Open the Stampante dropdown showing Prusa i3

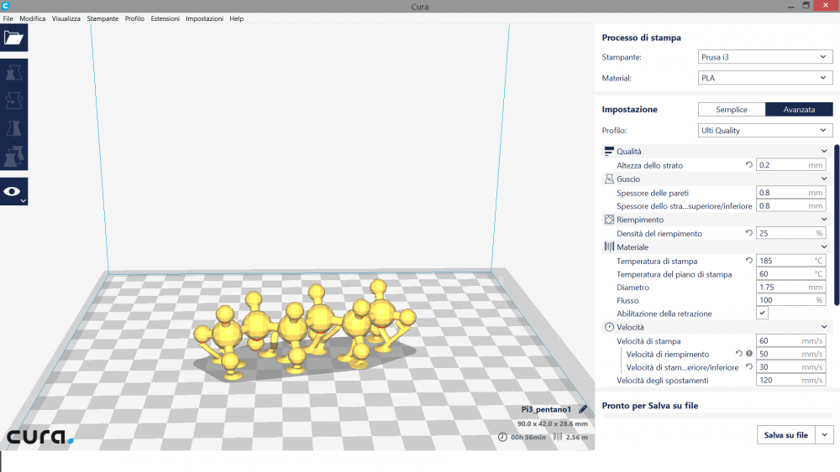(764, 57)
